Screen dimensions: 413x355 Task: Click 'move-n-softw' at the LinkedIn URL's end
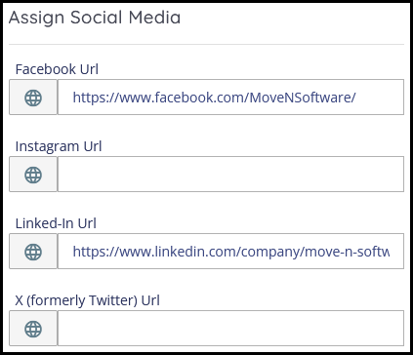pos(348,252)
